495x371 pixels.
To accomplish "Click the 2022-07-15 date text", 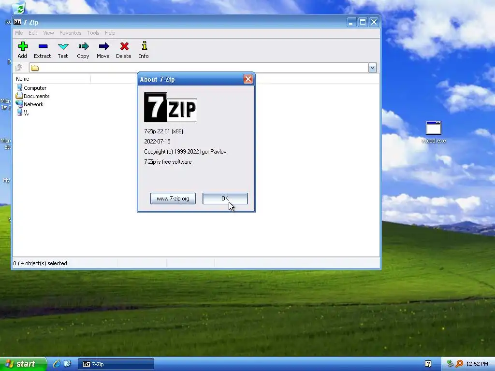I will (x=157, y=142).
